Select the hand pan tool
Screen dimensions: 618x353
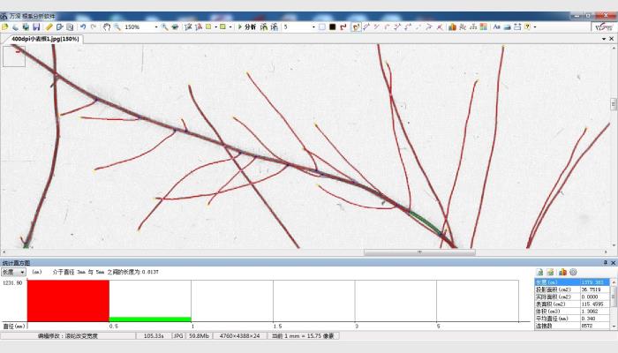coord(107,26)
